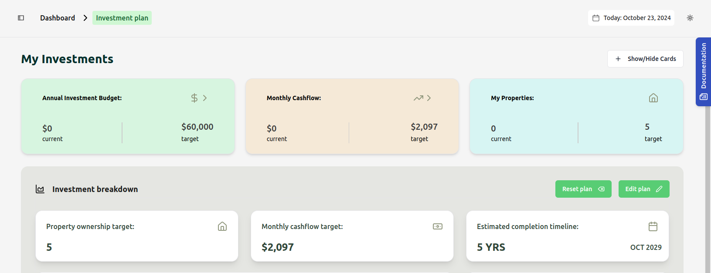Expand the Monthly Cashflow chevron arrow
Image resolution: width=711 pixels, height=273 pixels.
(429, 98)
